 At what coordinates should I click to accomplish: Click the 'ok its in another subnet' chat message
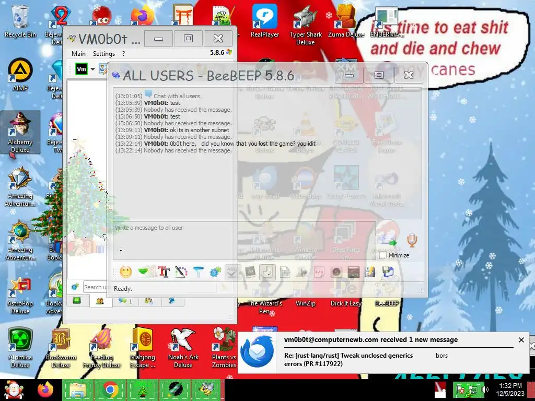coord(200,130)
